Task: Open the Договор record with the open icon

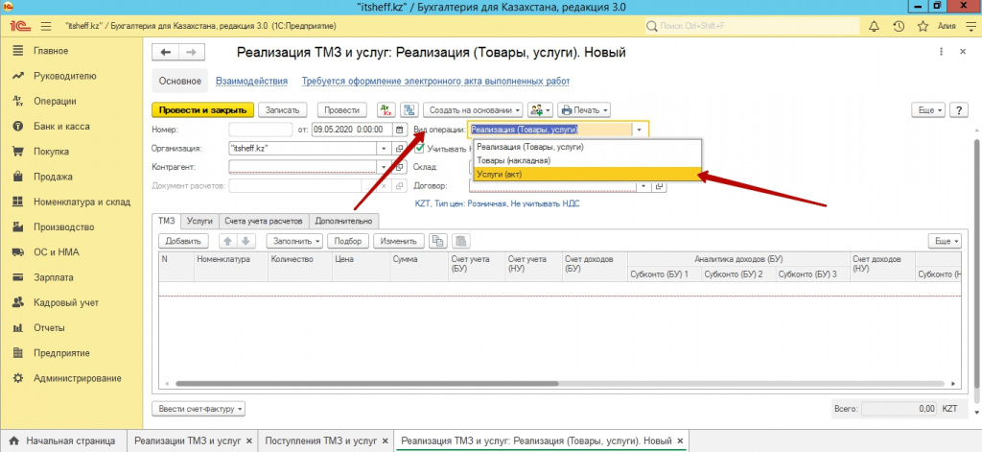Action: click(659, 186)
